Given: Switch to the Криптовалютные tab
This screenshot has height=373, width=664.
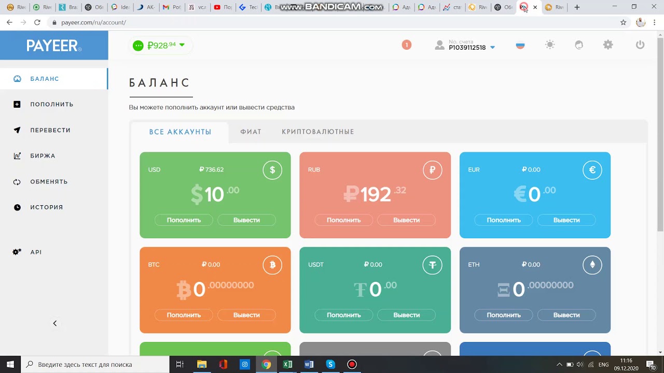Looking at the screenshot, I should coord(318,132).
